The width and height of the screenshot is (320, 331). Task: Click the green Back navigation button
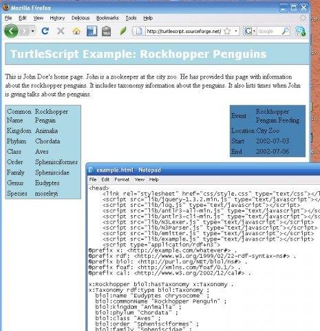click(x=11, y=31)
